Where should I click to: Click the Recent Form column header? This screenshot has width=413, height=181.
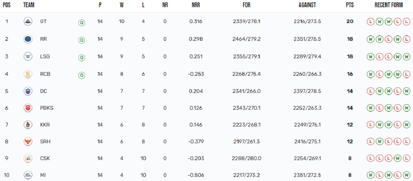[389, 5]
